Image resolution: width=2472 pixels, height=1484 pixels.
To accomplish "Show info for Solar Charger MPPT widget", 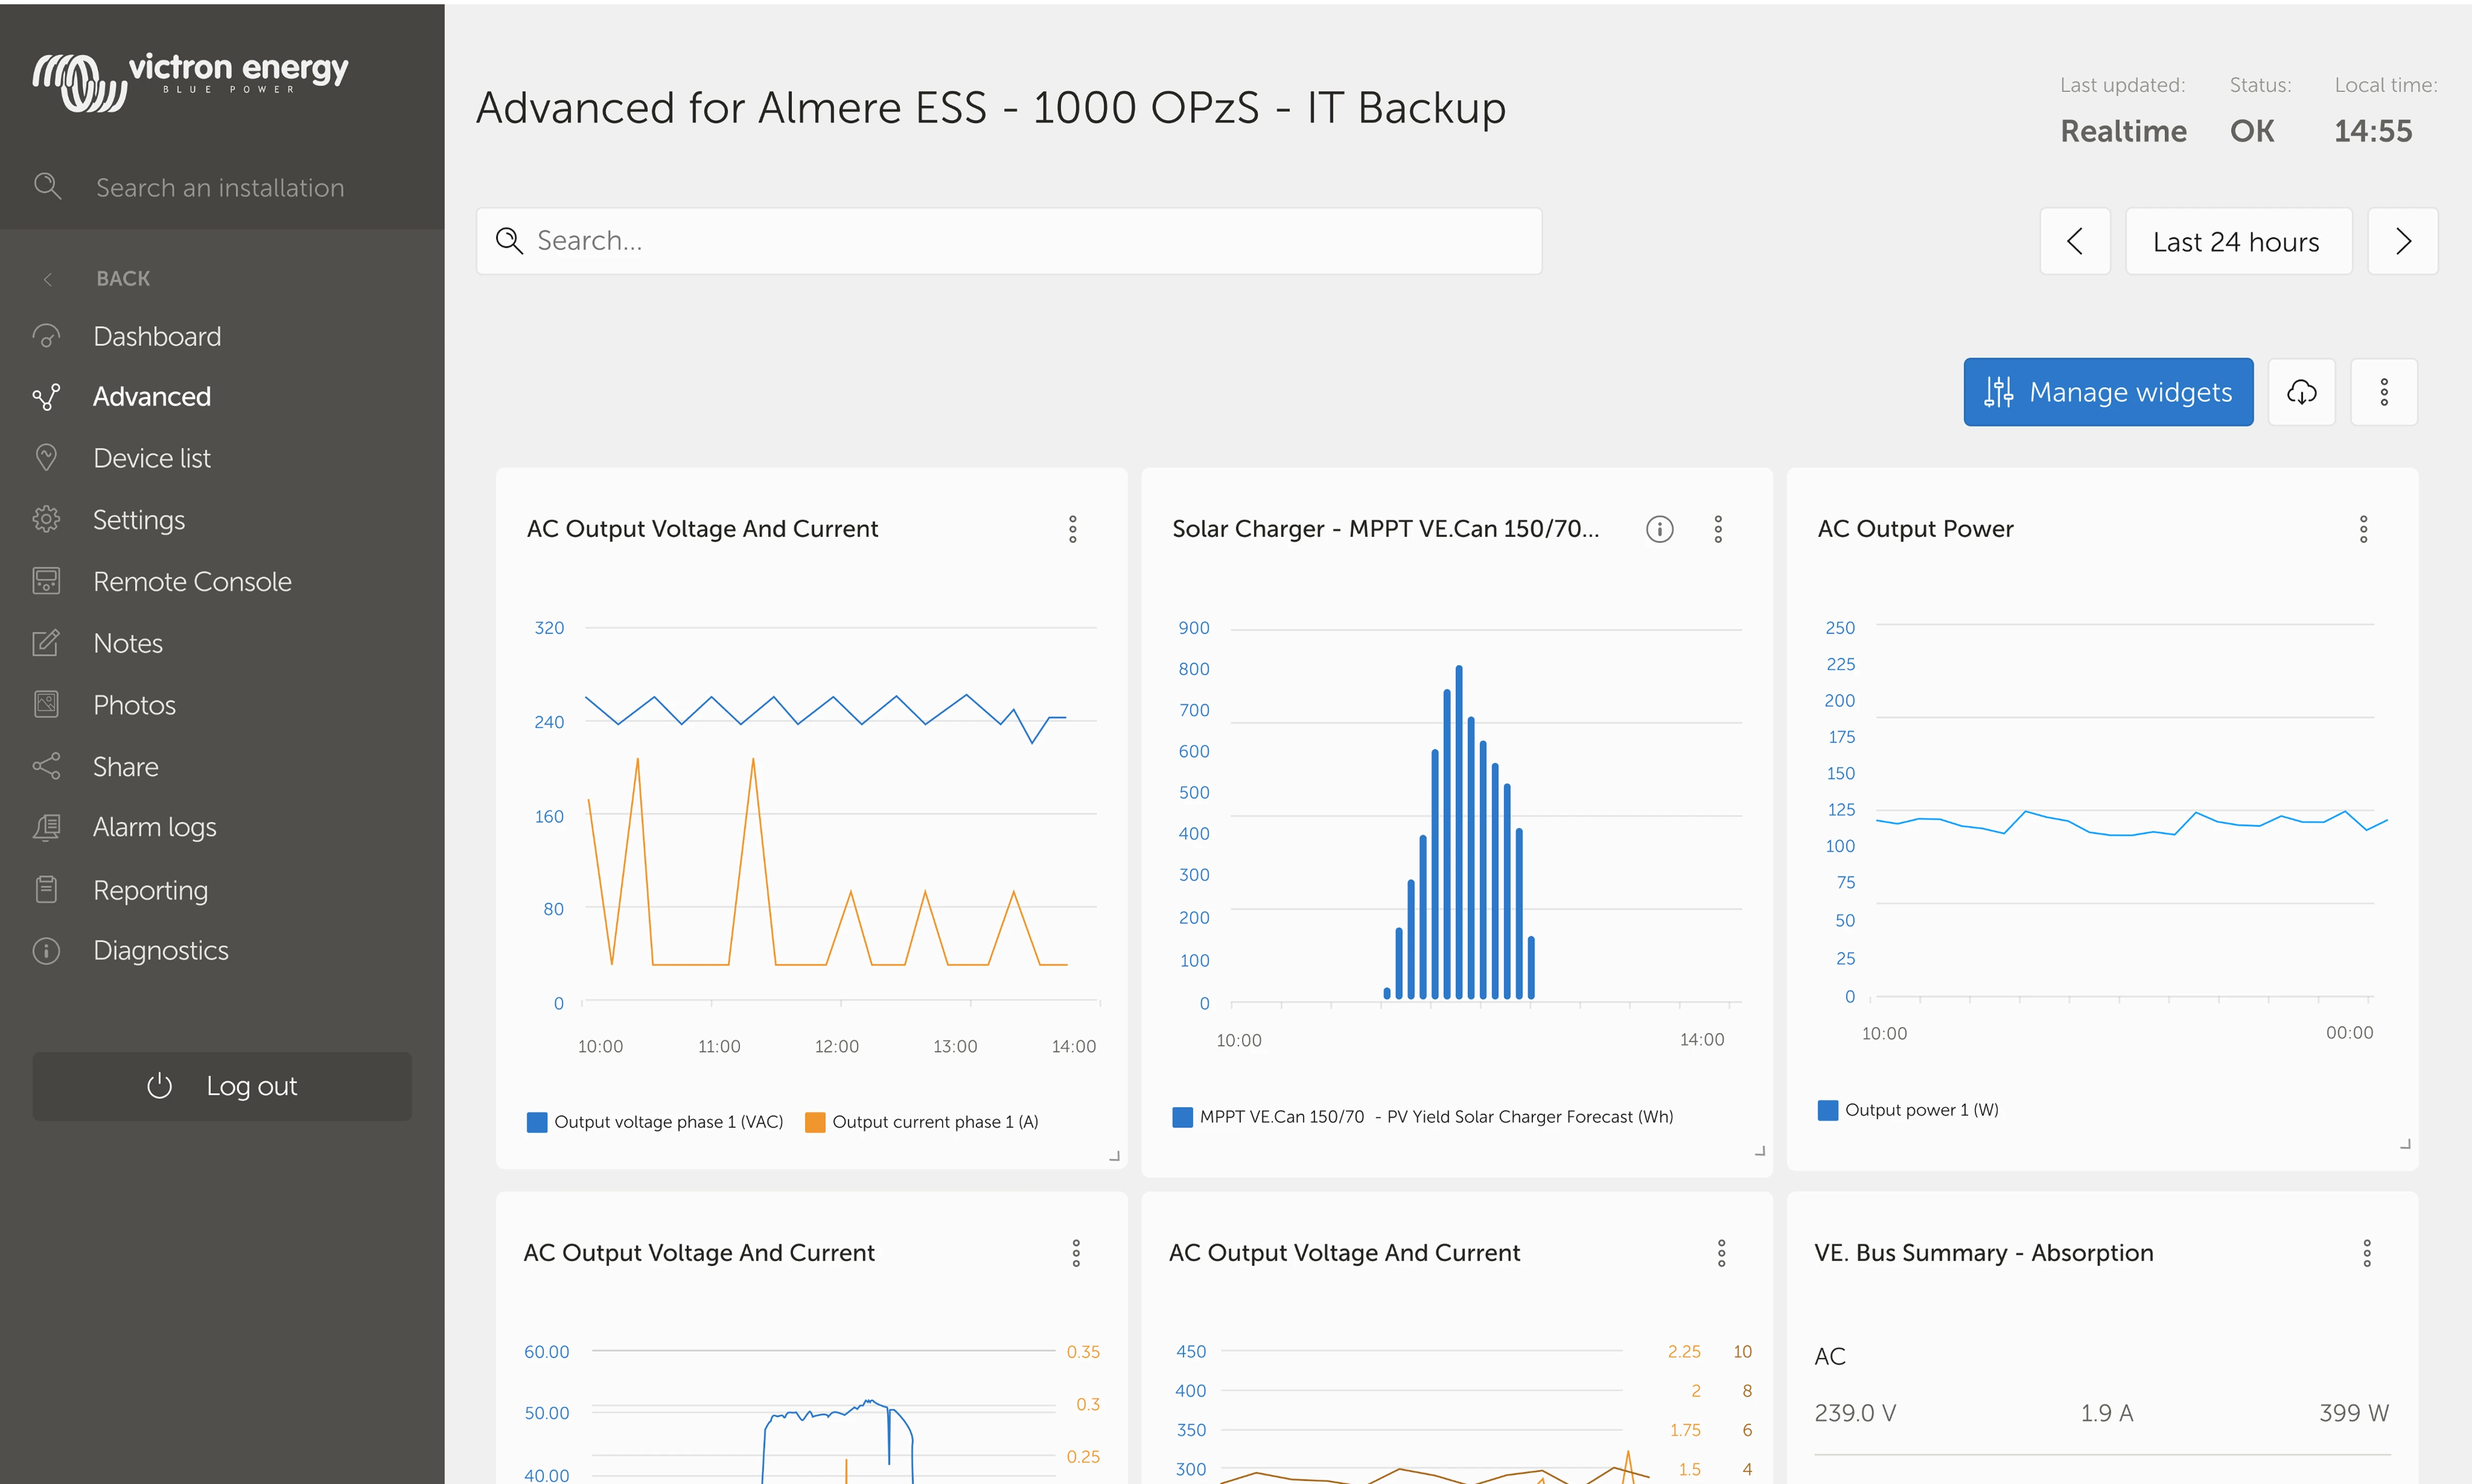I will tap(1659, 529).
